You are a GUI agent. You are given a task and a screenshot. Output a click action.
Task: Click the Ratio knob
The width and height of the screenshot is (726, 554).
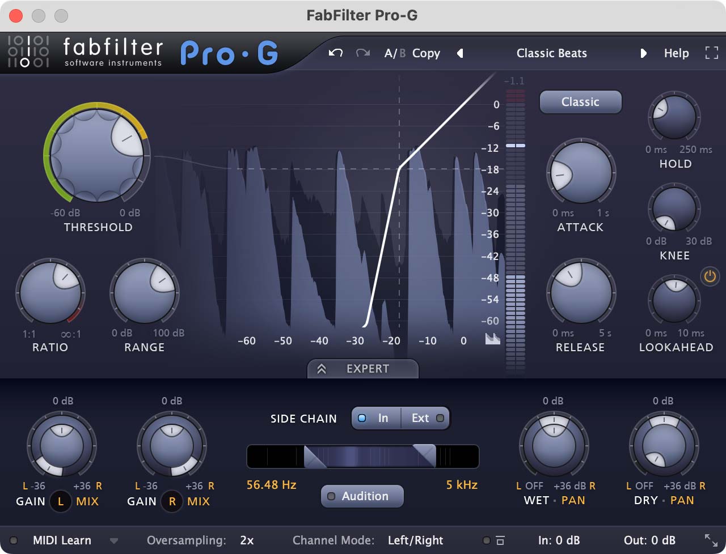50,293
